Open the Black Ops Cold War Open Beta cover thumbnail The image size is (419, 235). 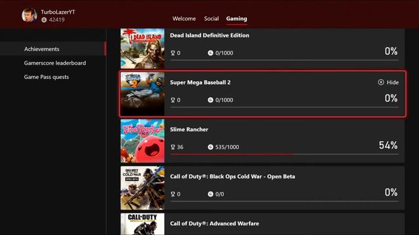coord(143,188)
